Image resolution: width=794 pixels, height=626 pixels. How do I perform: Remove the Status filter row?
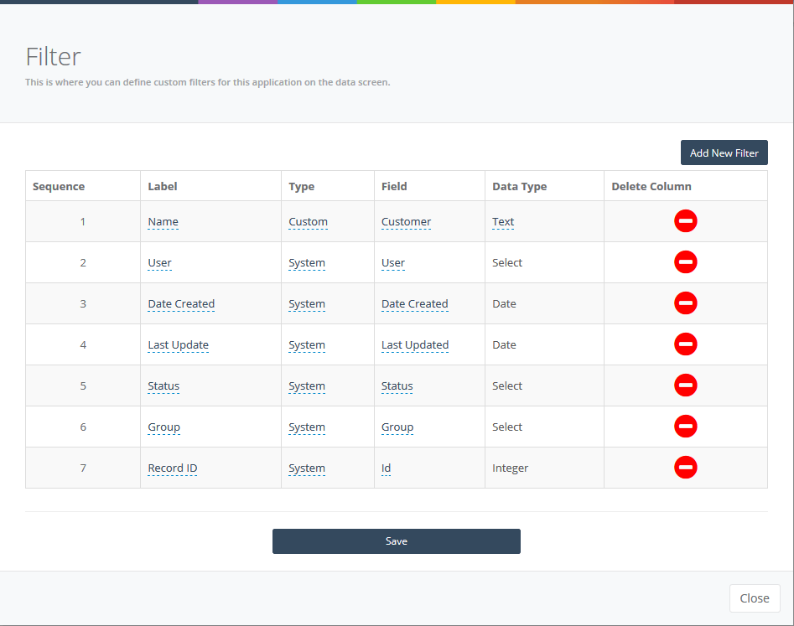[685, 385]
